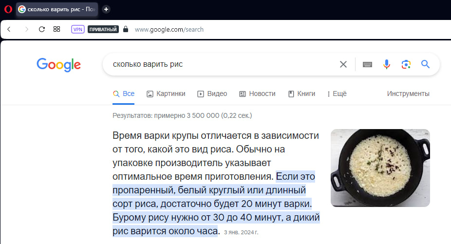This screenshot has height=244, width=451.
Task: Expand the Ещё more options menu
Action: (337, 94)
